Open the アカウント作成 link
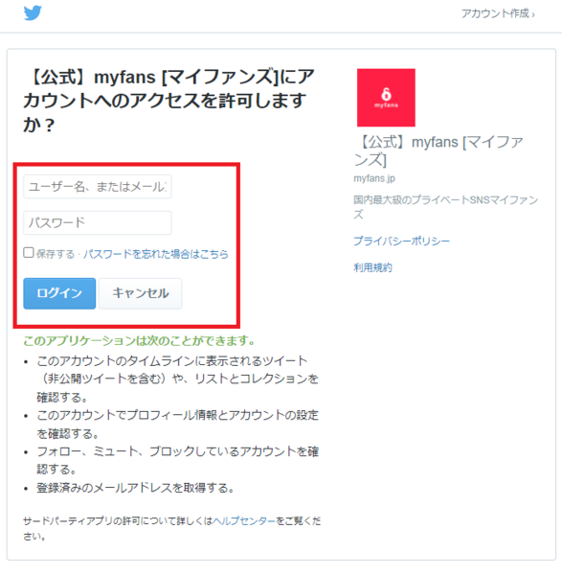Viewport: 562px width, 575px height. click(x=498, y=13)
